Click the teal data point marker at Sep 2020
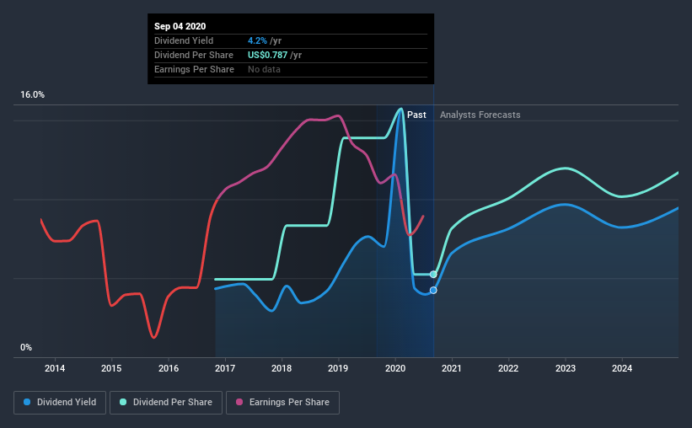 click(433, 275)
